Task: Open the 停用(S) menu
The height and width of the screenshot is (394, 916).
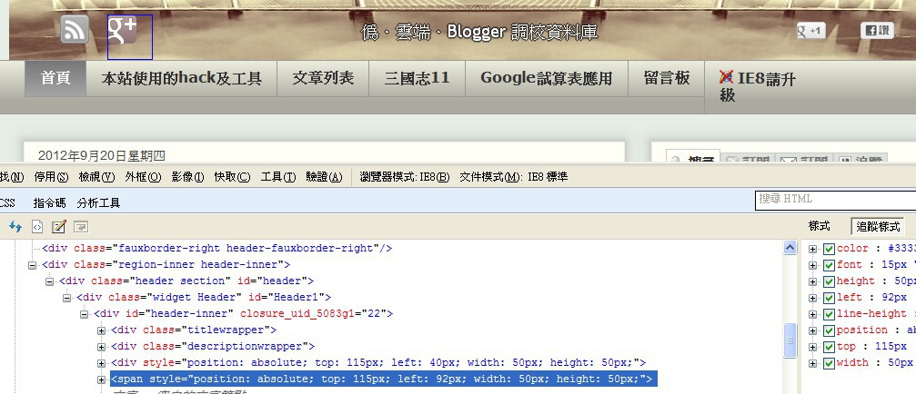Action: click(x=52, y=177)
